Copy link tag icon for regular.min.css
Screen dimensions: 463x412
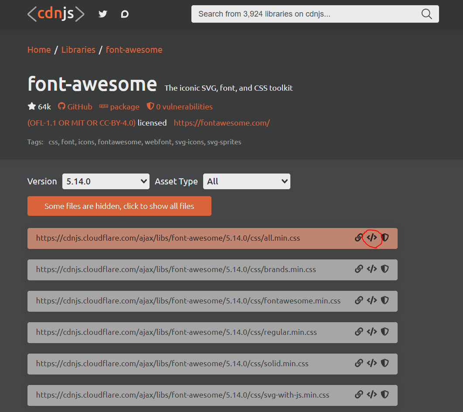pyautogui.click(x=372, y=332)
